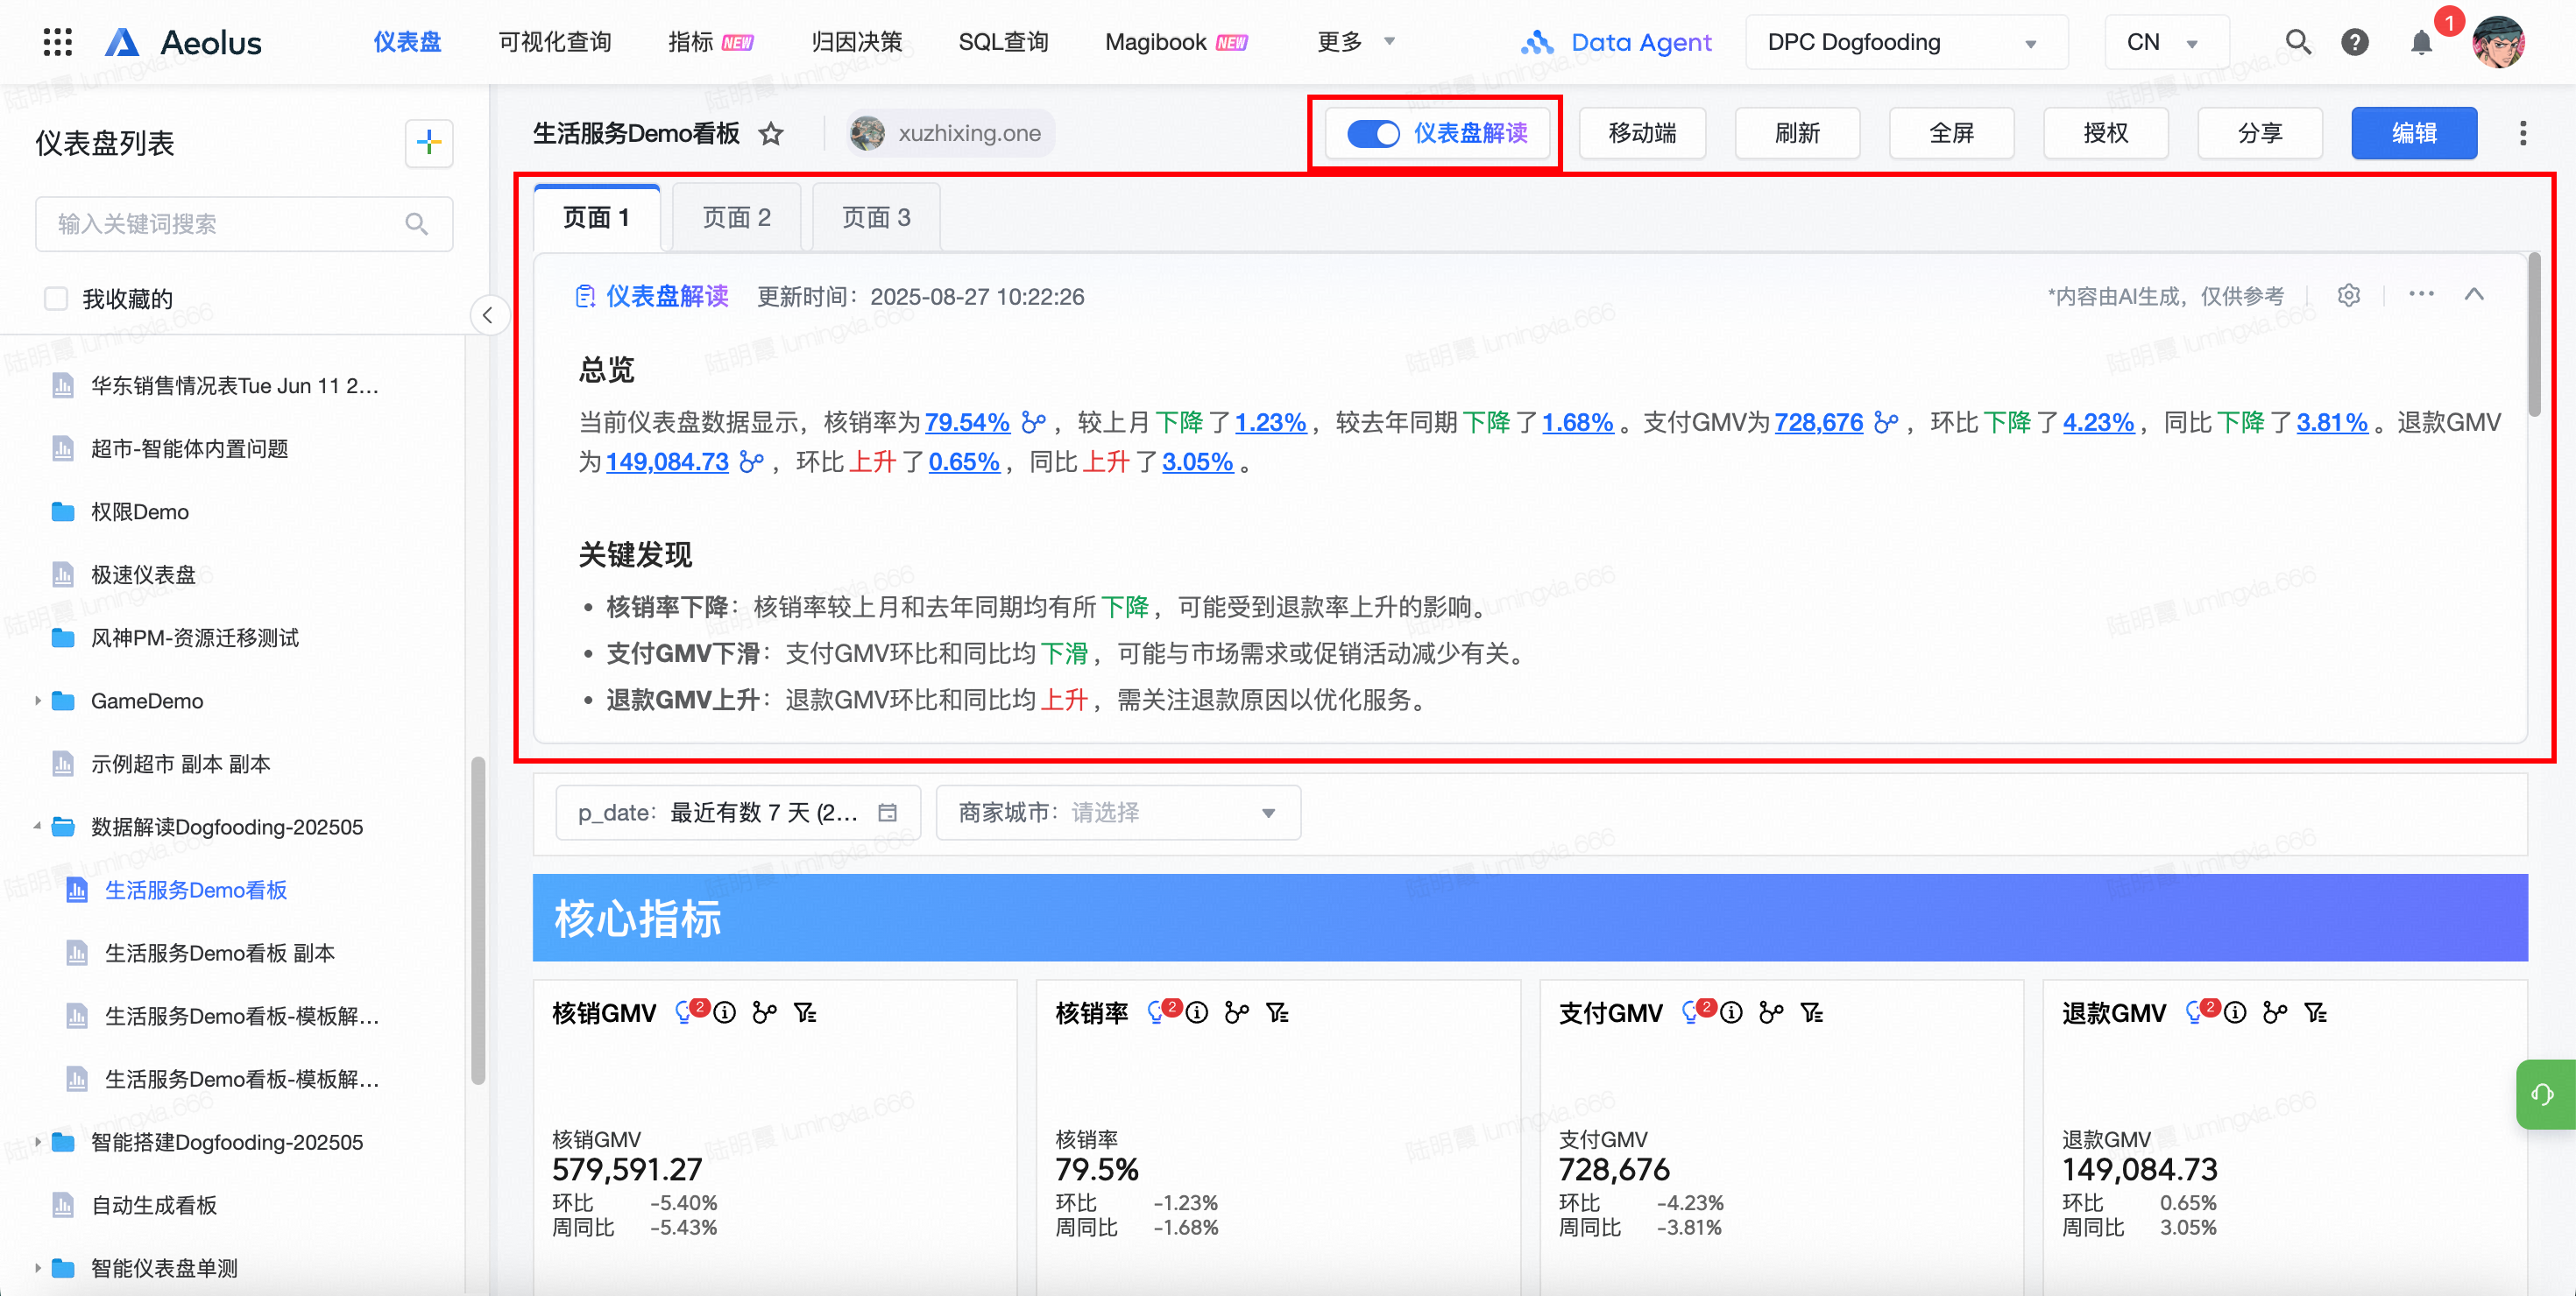Click the star icon to favorite dashboard

pos(770,133)
